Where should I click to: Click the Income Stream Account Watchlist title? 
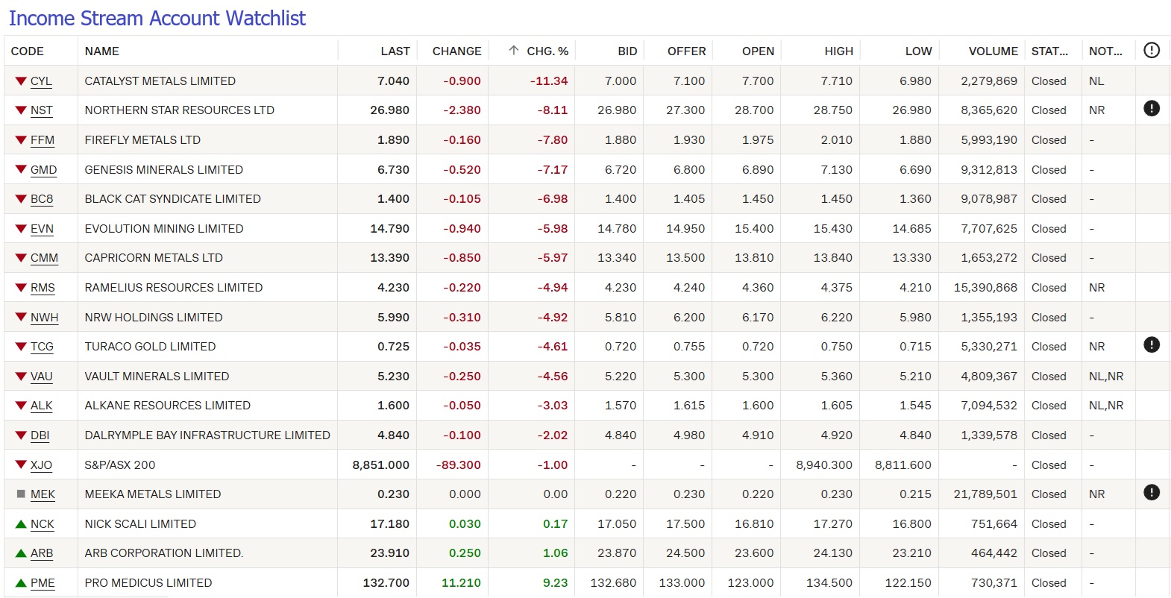tap(157, 19)
